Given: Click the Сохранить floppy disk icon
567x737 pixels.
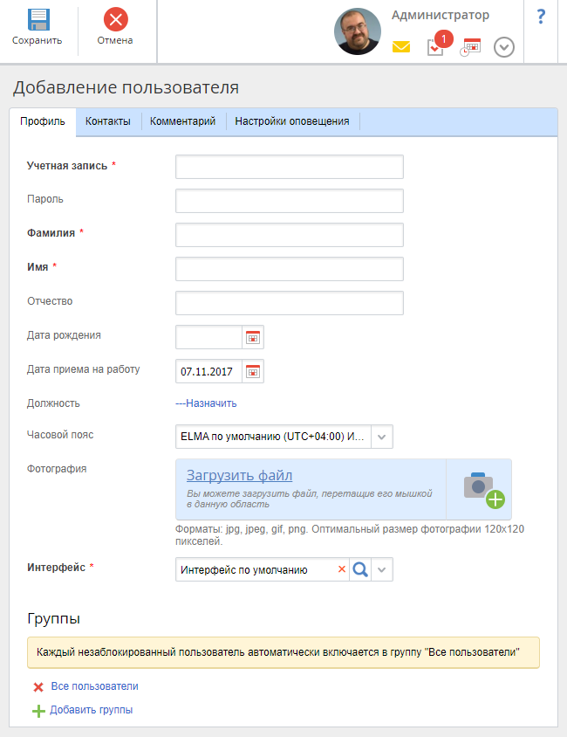Looking at the screenshot, I should click(38, 20).
